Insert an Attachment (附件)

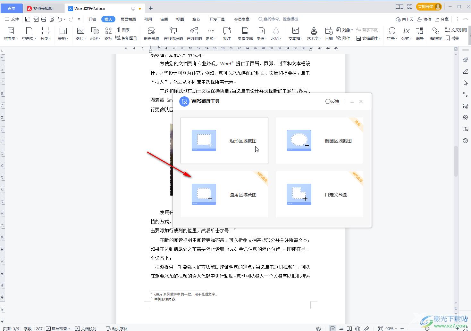(343, 38)
